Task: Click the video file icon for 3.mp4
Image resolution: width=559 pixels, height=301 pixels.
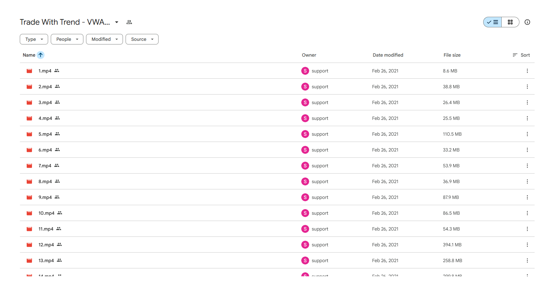Action: (29, 102)
